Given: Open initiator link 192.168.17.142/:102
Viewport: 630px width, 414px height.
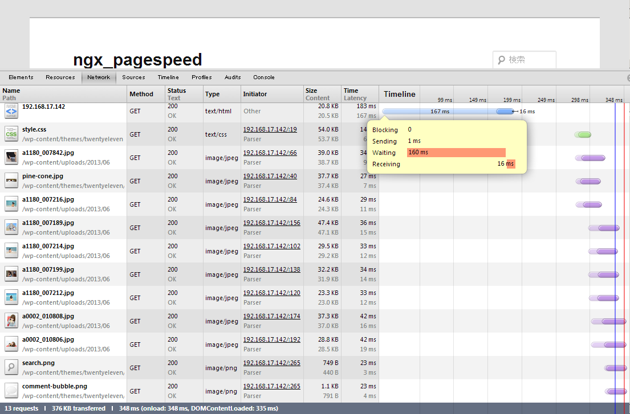Looking at the screenshot, I should (x=271, y=246).
